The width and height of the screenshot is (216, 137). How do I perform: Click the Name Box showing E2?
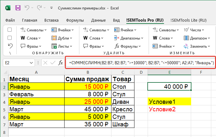tap(16, 63)
